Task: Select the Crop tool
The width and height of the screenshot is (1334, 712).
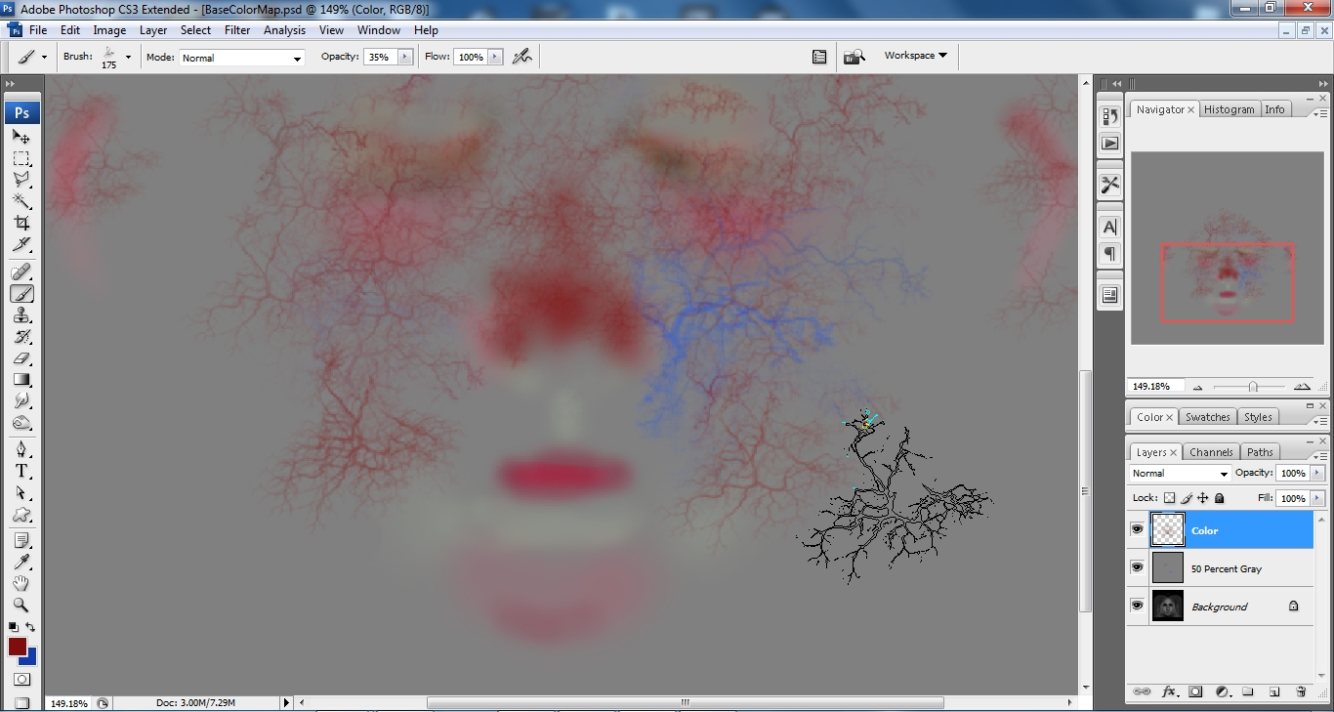Action: (x=21, y=223)
